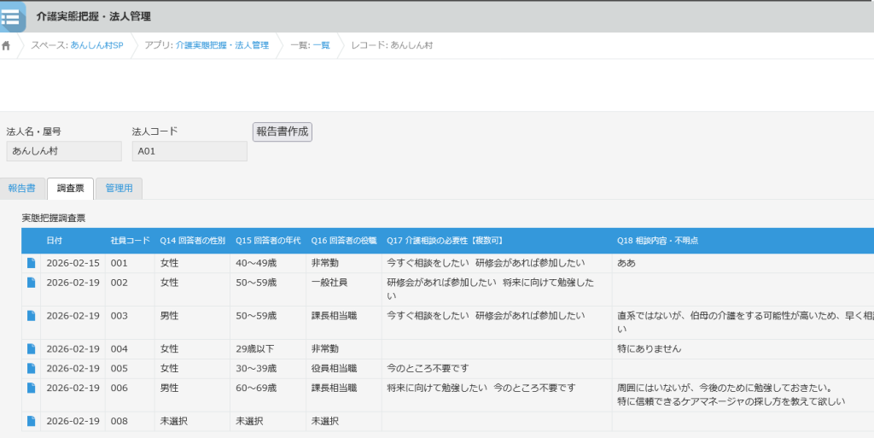The image size is (874, 438).
Task: Open record details icon for employee 006
Action: (32, 388)
